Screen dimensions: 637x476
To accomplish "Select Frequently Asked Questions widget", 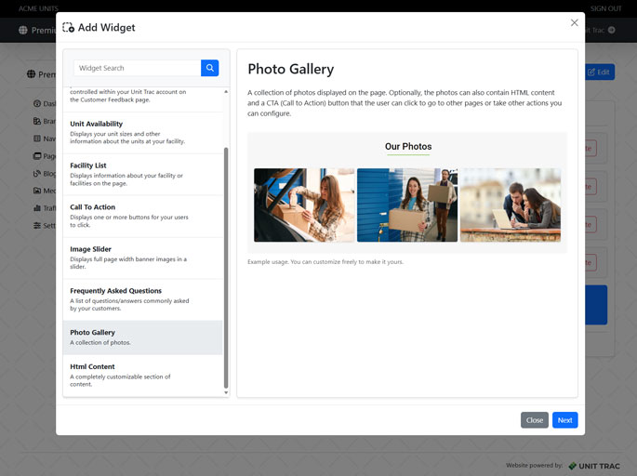I will pos(142,299).
